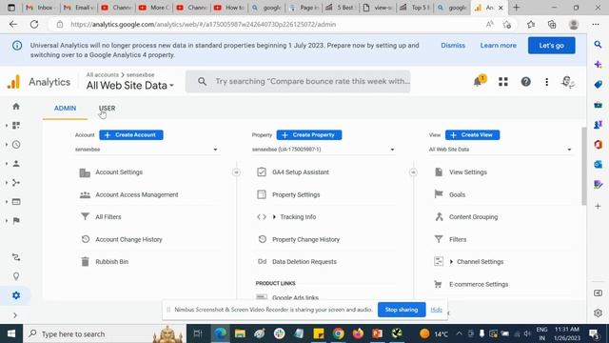Open Acquisition icon in sidebar
The height and width of the screenshot is (343, 609).
coord(16,182)
